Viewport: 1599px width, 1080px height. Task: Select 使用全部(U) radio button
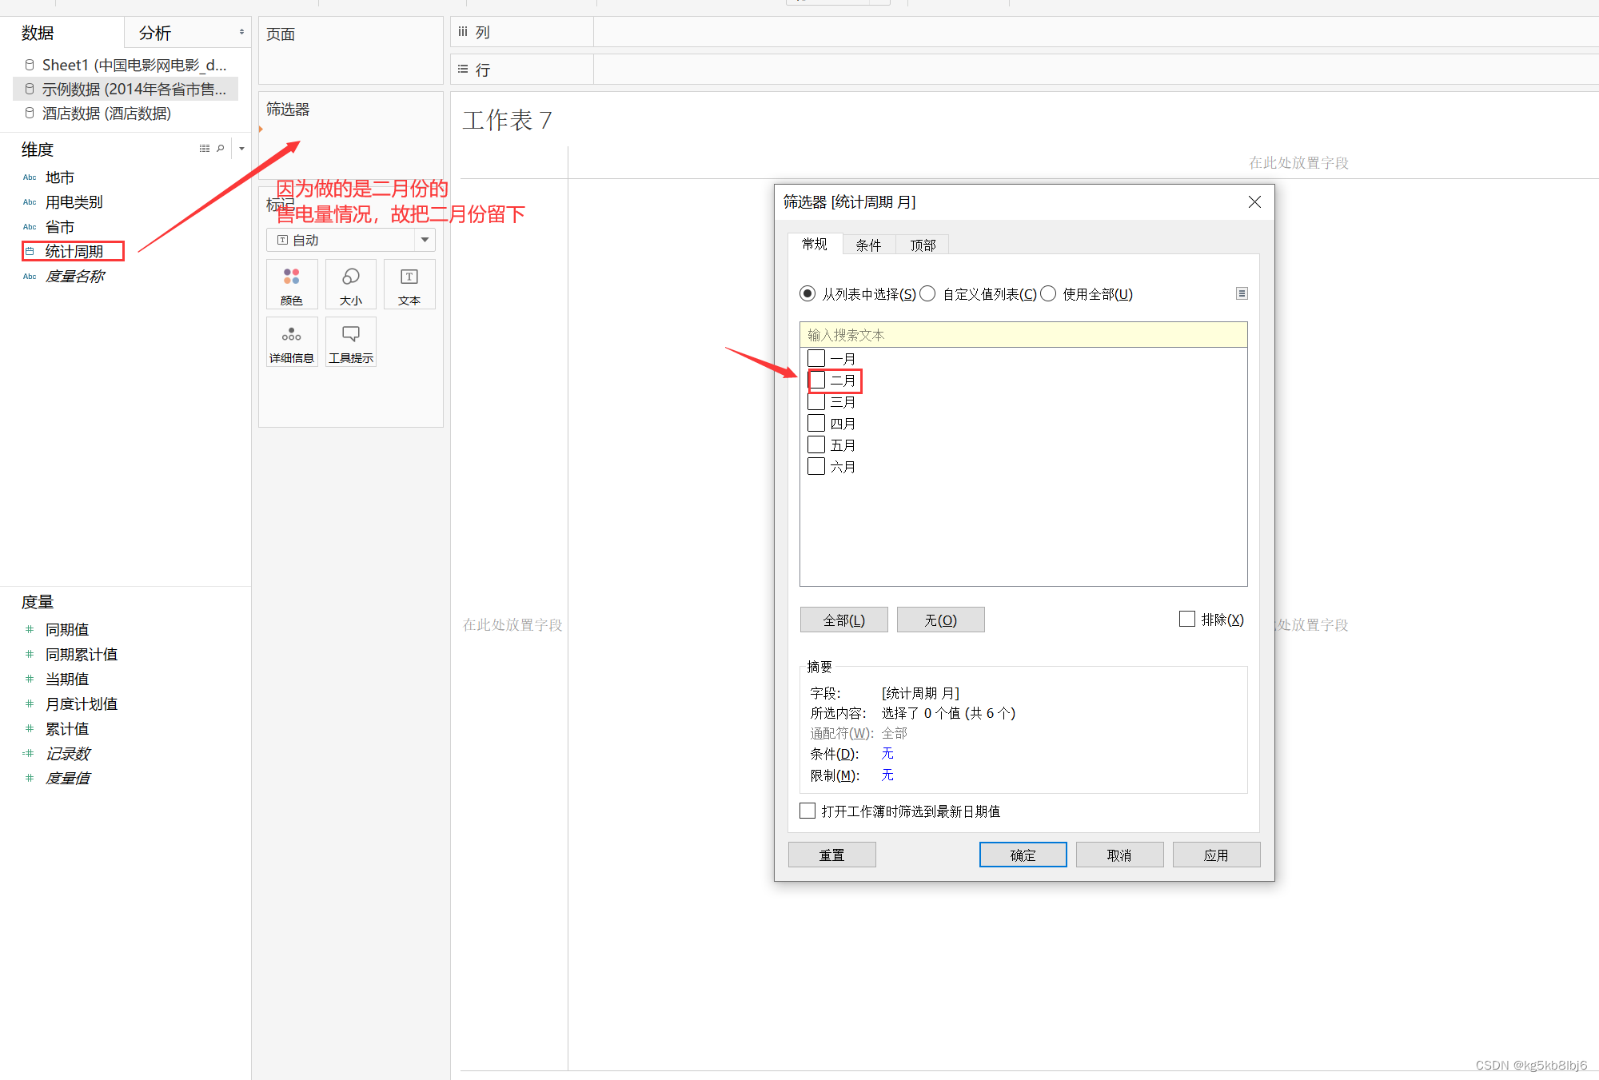coord(1048,293)
